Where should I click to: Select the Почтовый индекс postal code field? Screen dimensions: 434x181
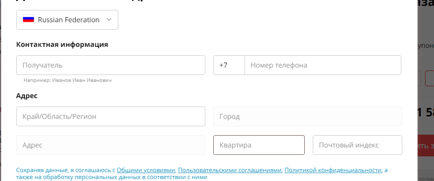(x=357, y=145)
